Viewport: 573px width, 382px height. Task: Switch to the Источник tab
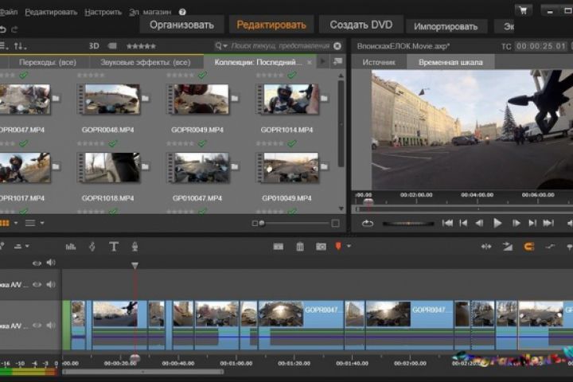378,62
